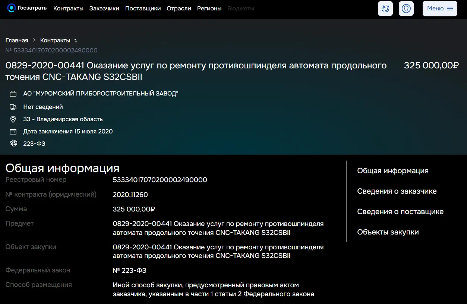Click the breadcrumb chevron after Главная

click(34, 41)
